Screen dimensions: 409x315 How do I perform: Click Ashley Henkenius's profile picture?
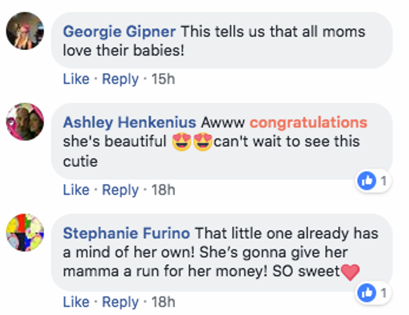click(x=25, y=122)
